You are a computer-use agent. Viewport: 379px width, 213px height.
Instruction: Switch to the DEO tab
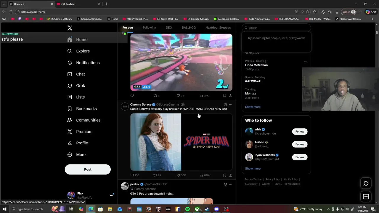(169, 28)
